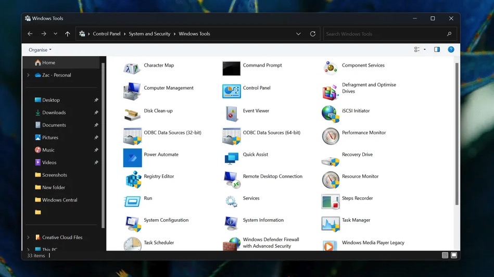Launch the Power Automate icon
Screen dimensions: 494x277
pos(132,158)
